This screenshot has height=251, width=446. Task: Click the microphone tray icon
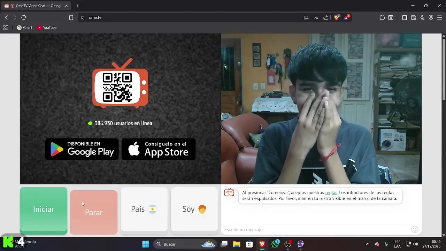(x=386, y=244)
